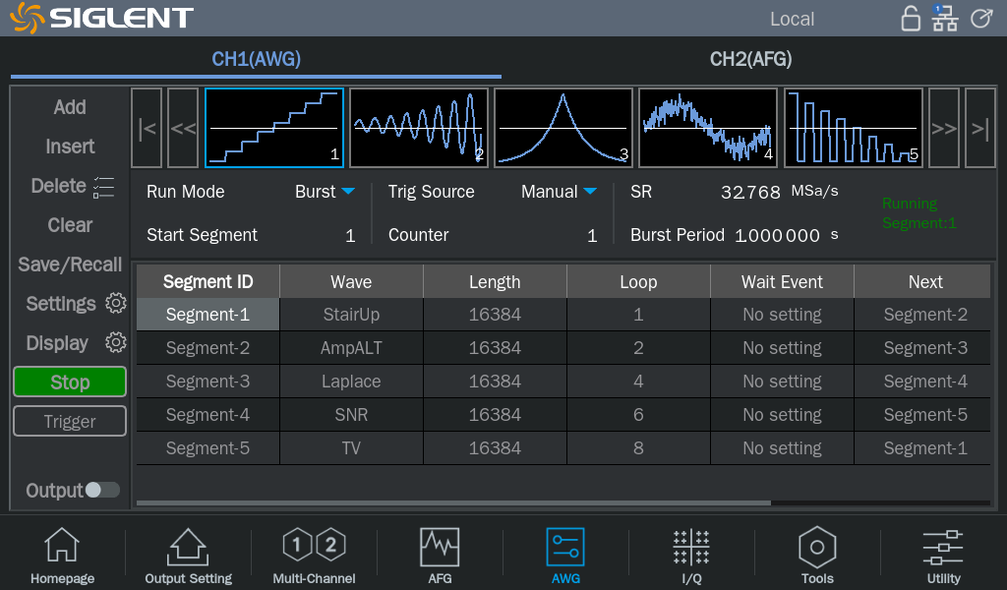Open the Run Mode Burst dropdown
The width and height of the screenshot is (1007, 590).
click(x=325, y=192)
